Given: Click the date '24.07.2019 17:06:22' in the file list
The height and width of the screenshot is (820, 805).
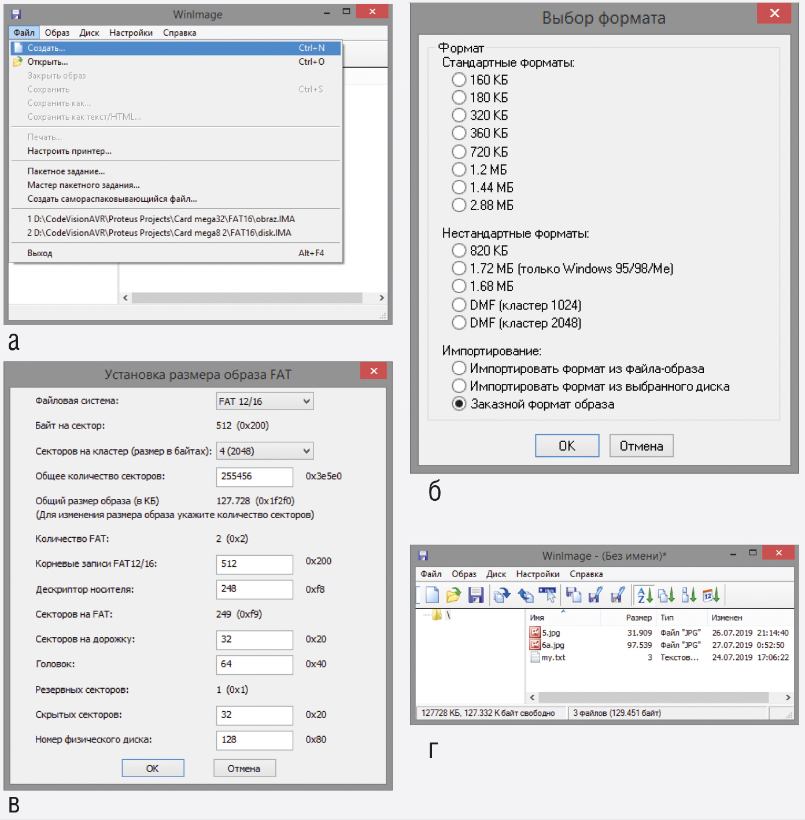Looking at the screenshot, I should tap(750, 658).
